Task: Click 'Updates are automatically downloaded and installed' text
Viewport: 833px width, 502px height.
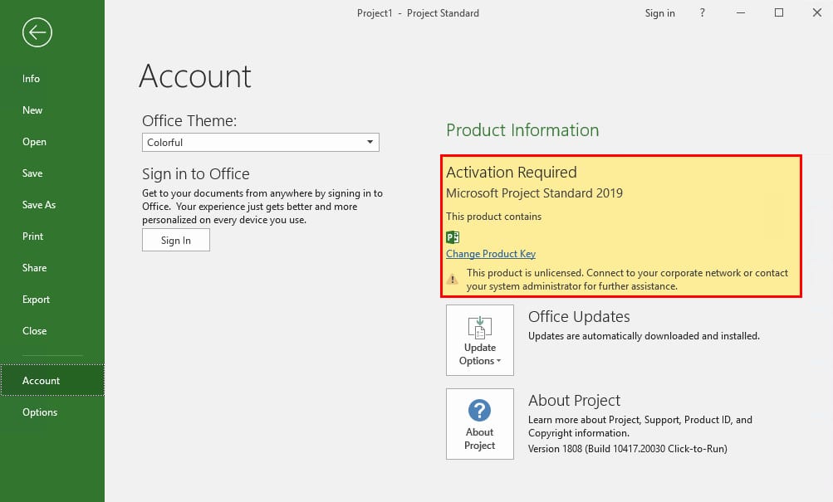Action: tap(644, 336)
